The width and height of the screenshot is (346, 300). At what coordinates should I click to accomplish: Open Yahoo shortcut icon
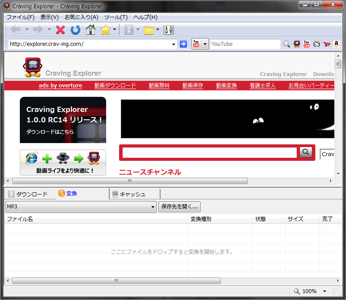pyautogui.click(x=327, y=44)
